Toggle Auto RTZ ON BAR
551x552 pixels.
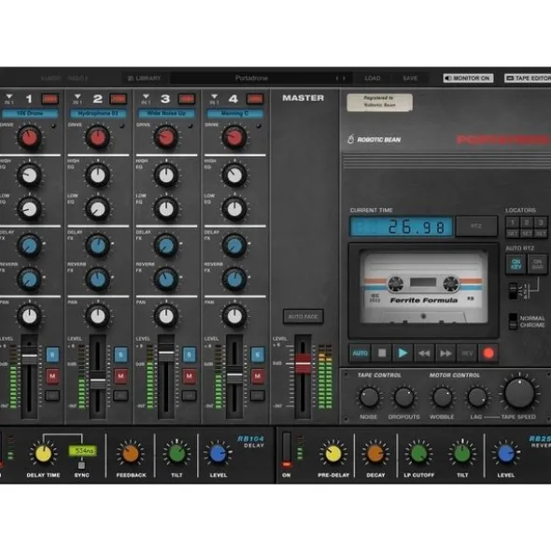[x=537, y=263]
